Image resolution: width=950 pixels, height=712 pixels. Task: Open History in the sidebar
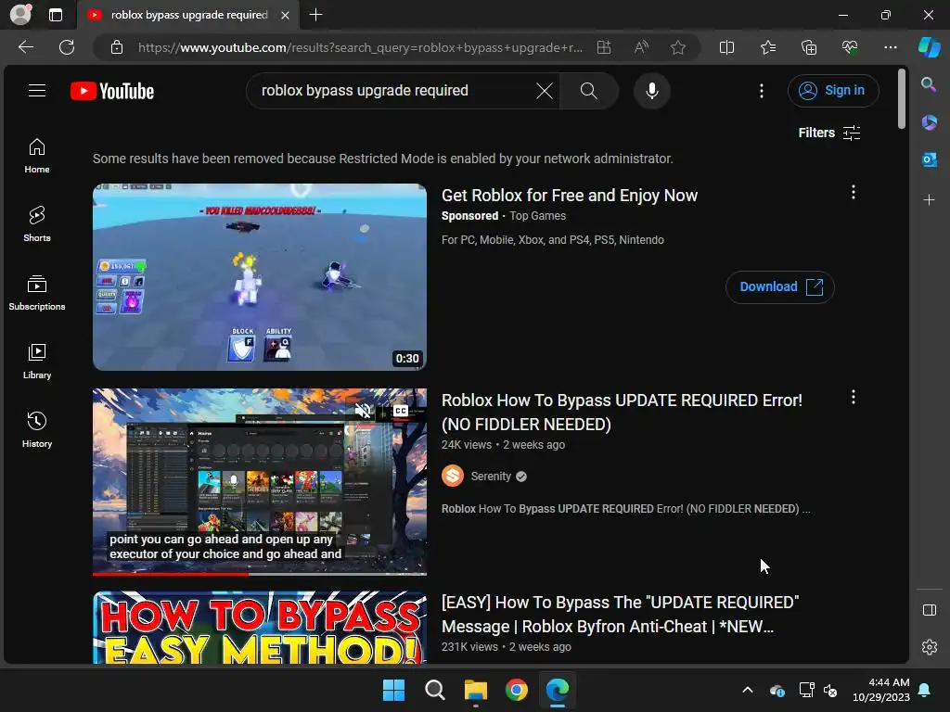click(37, 430)
